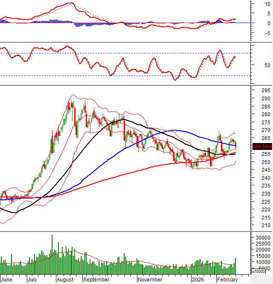Select the November label on the date axis
The image size is (273, 284).
pos(150,280)
